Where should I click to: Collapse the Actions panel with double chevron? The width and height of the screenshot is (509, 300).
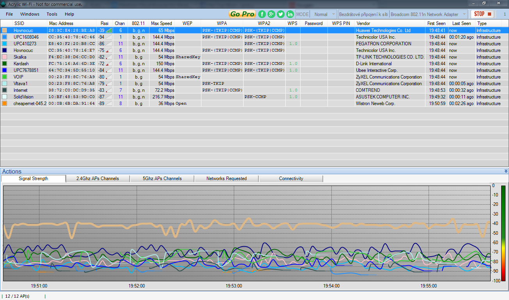[506, 171]
